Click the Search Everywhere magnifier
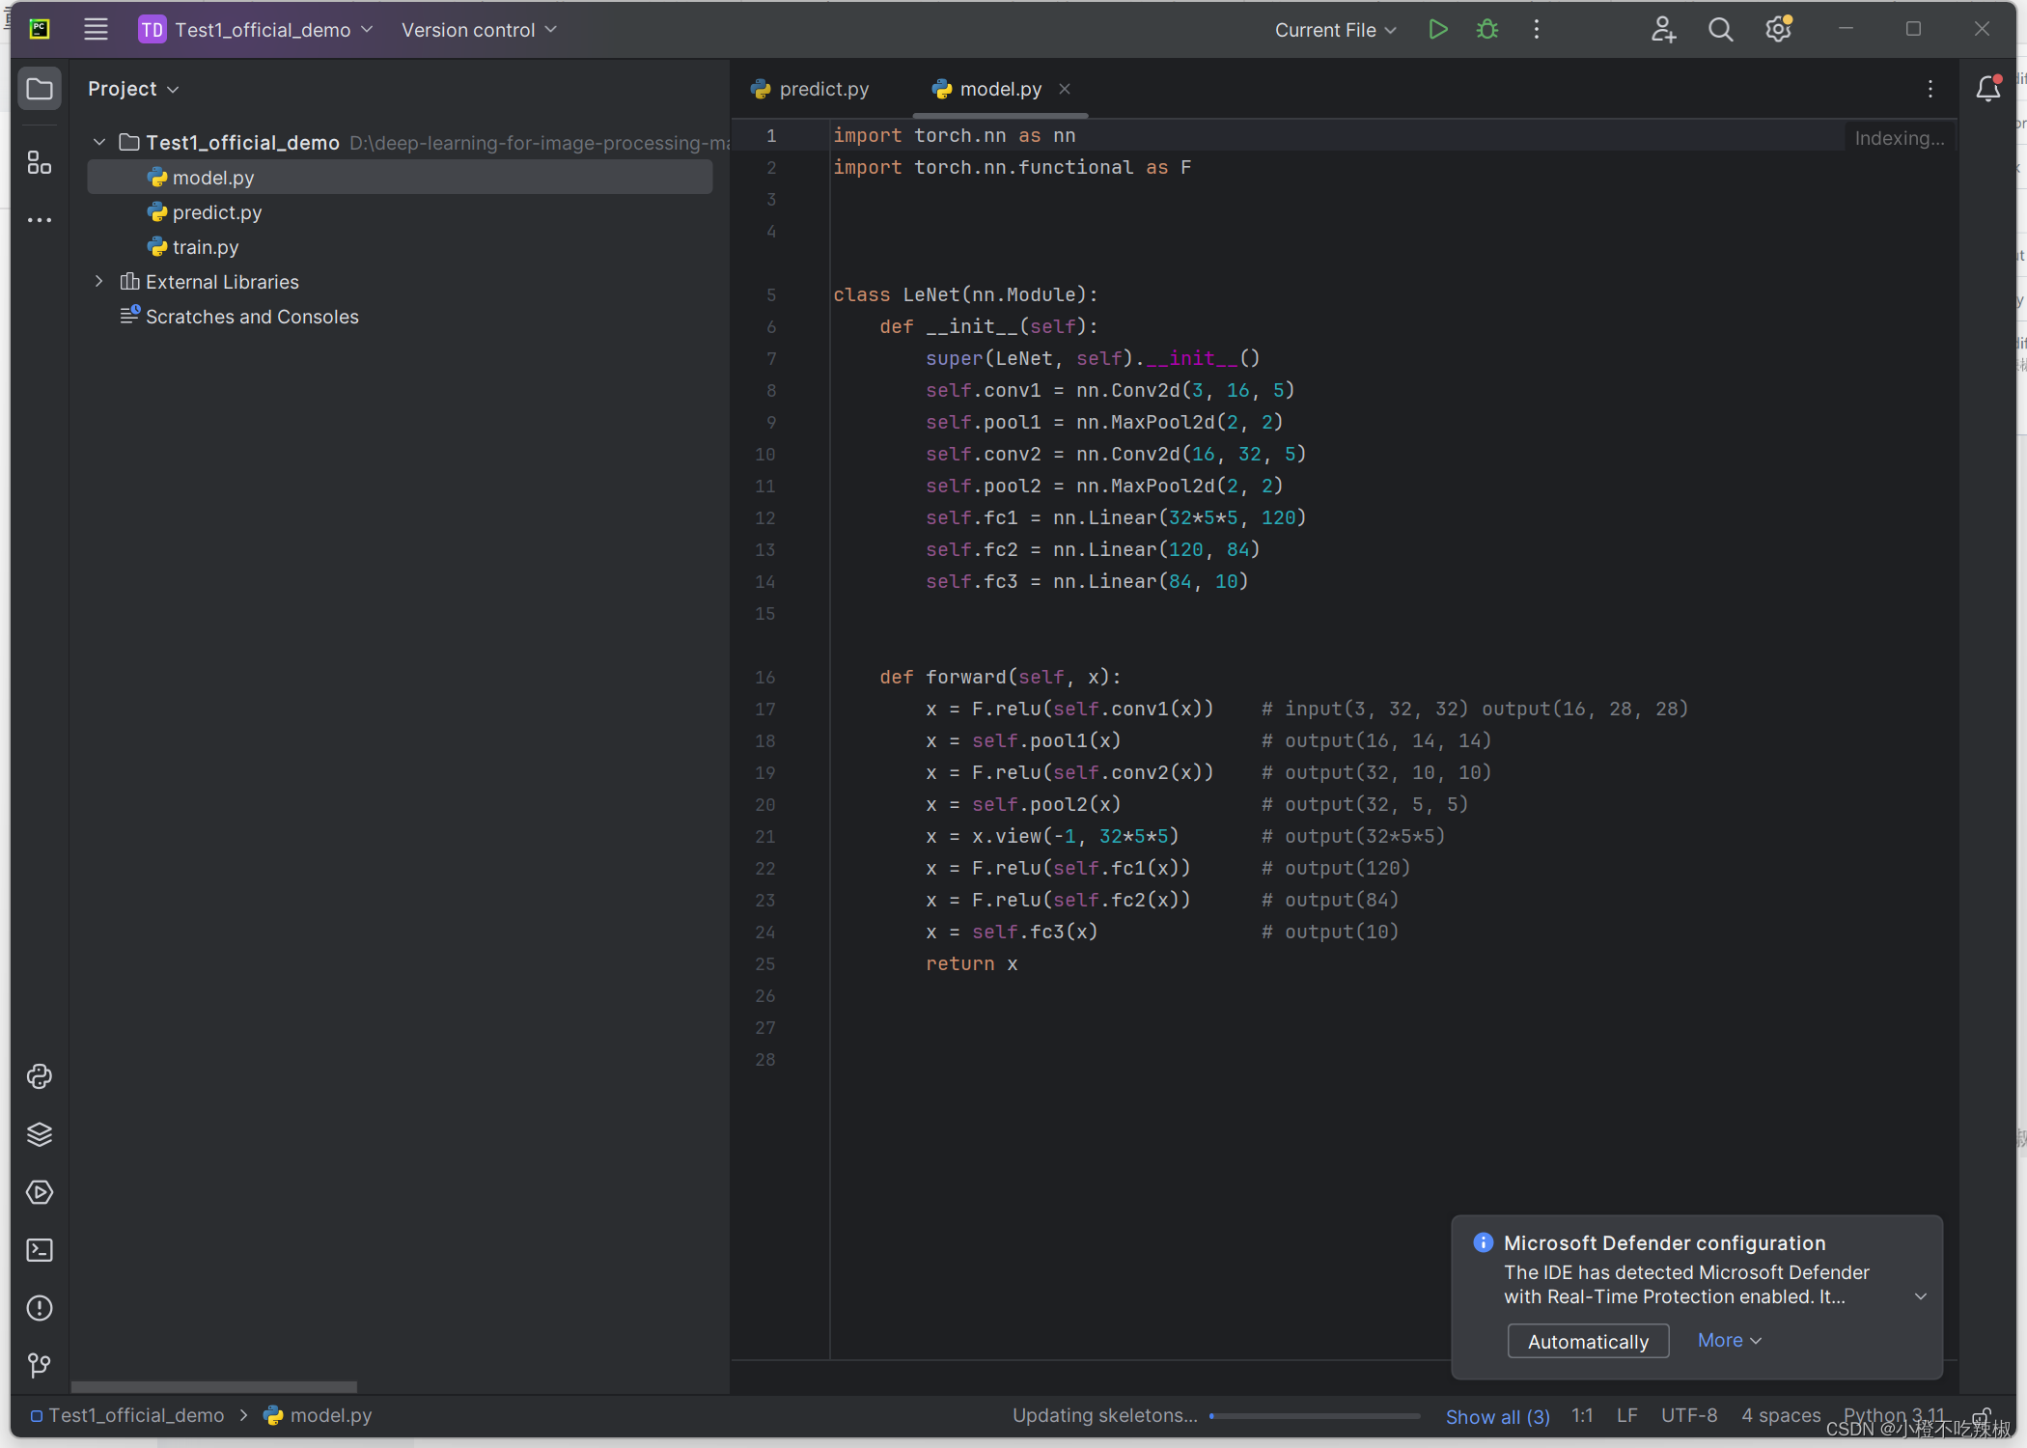The width and height of the screenshot is (2027, 1448). pos(1720,30)
